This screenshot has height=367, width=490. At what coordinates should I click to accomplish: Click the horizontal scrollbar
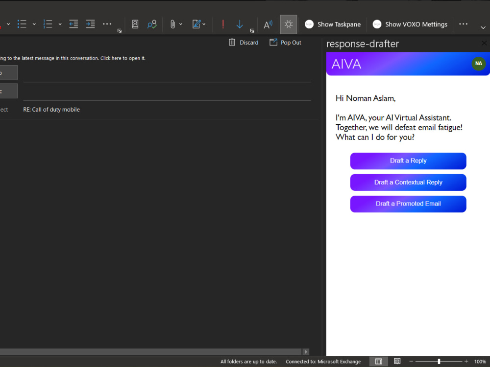152,351
